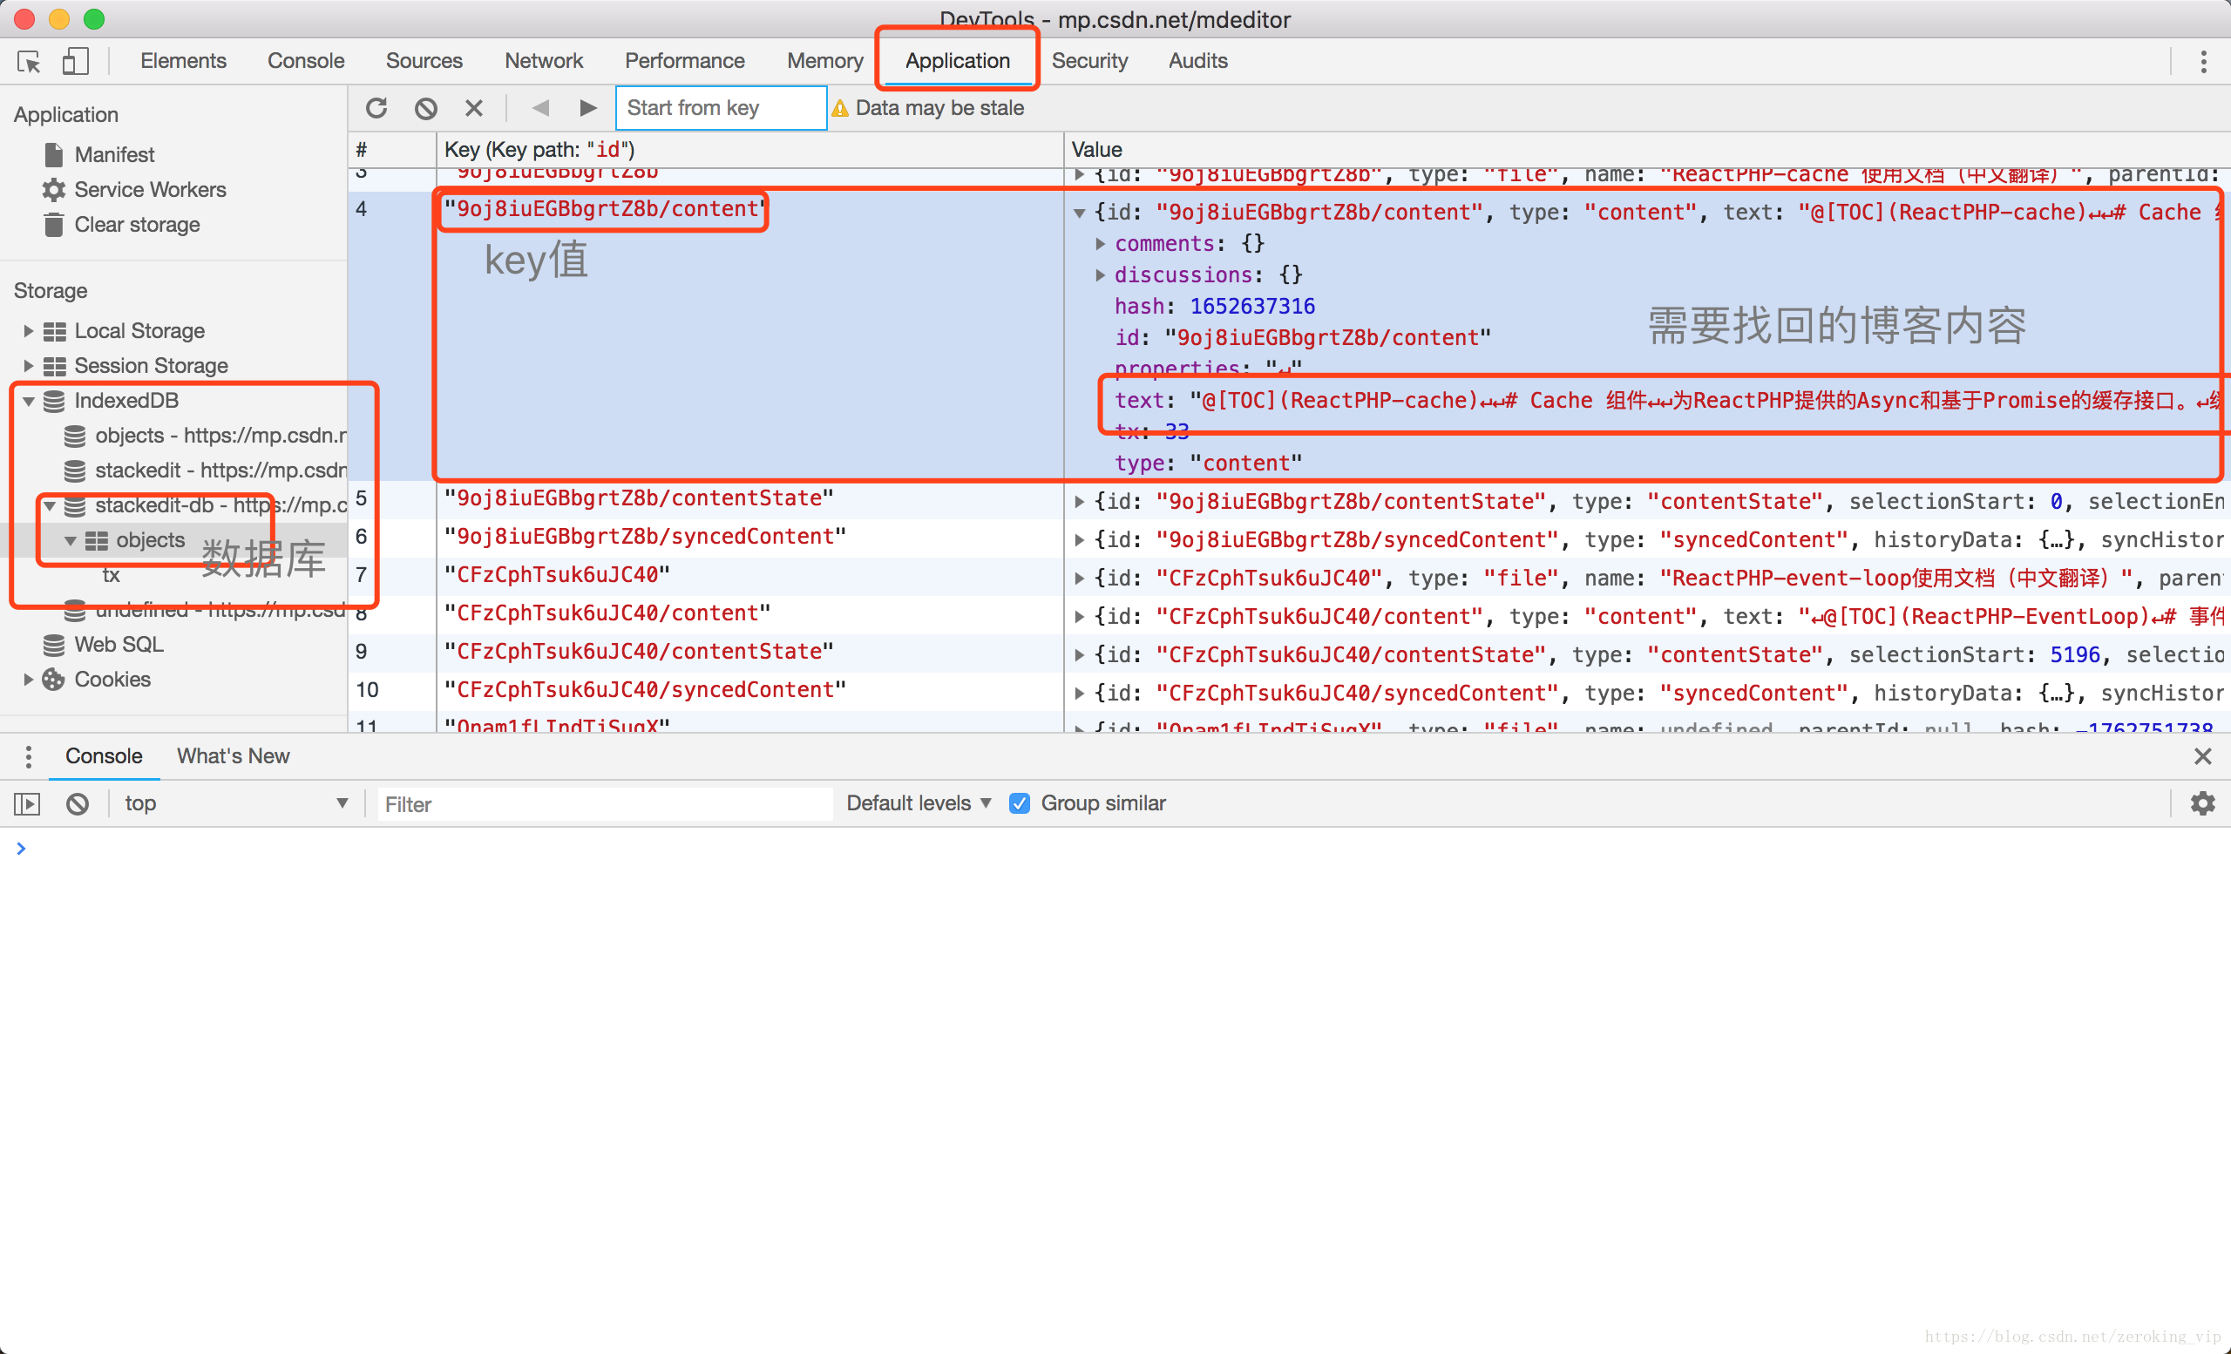This screenshot has height=1354, width=2231.
Task: Click the inspect element picker icon
Action: (x=29, y=62)
